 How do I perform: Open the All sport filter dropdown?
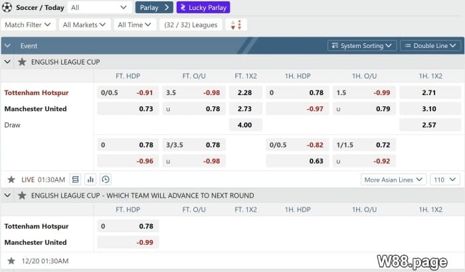(x=100, y=7)
